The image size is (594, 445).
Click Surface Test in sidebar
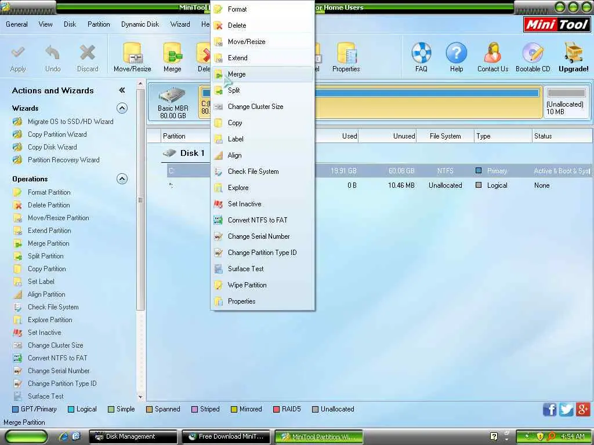[45, 396]
